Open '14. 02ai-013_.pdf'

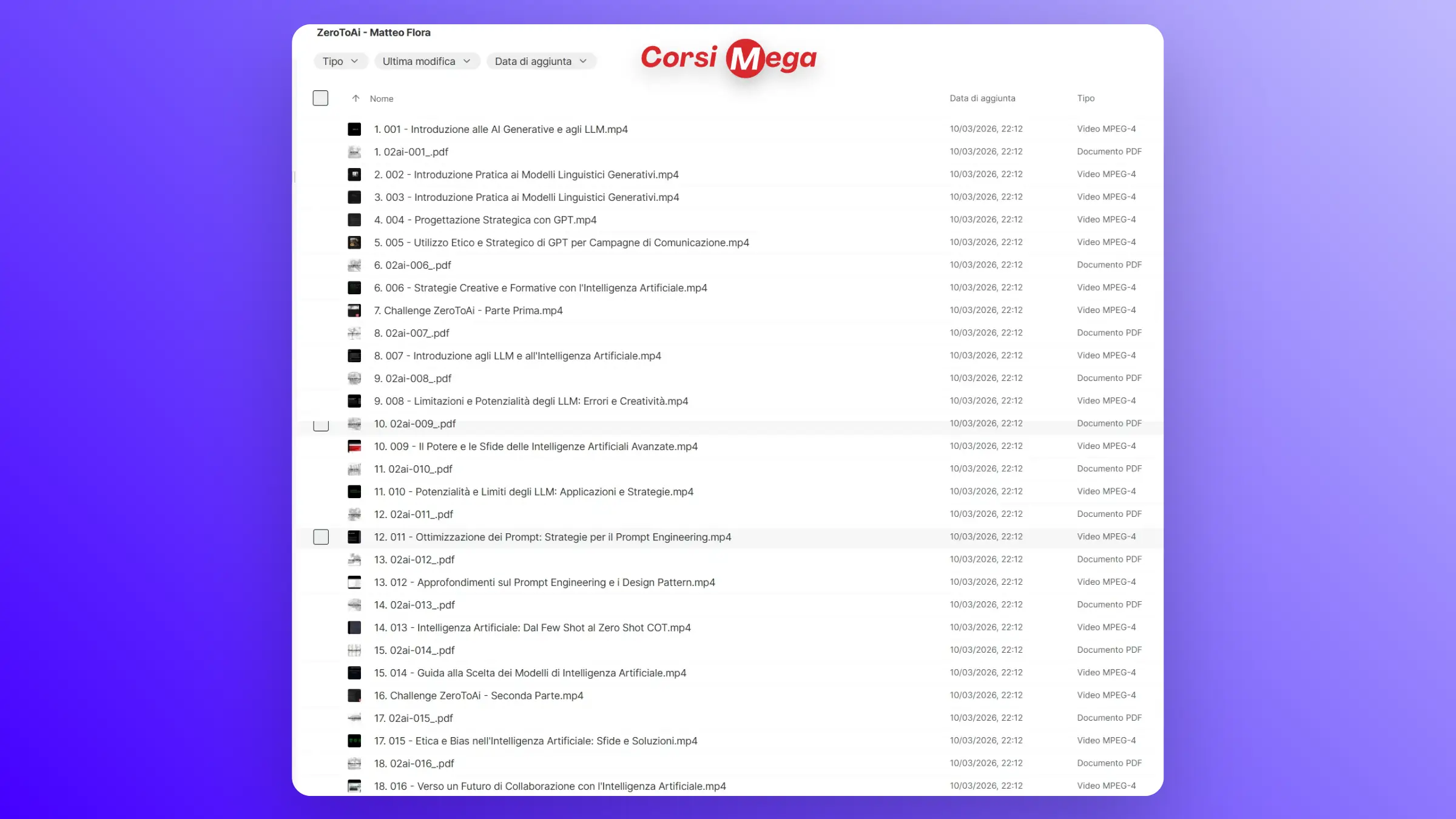[414, 605]
